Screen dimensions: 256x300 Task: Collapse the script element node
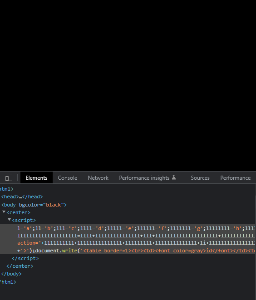(x=9, y=220)
